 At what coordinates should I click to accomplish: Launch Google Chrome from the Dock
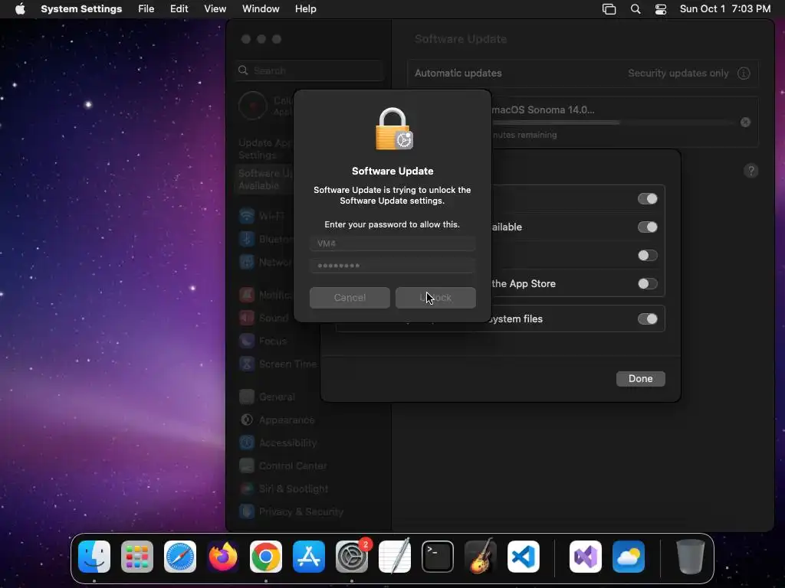point(266,557)
